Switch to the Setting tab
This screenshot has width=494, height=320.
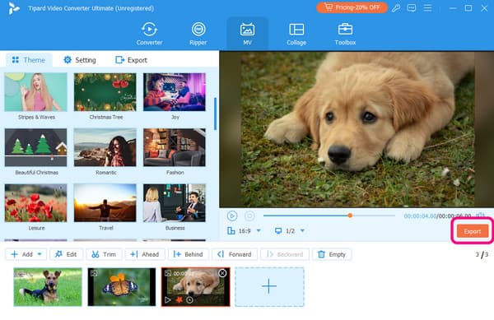80,60
